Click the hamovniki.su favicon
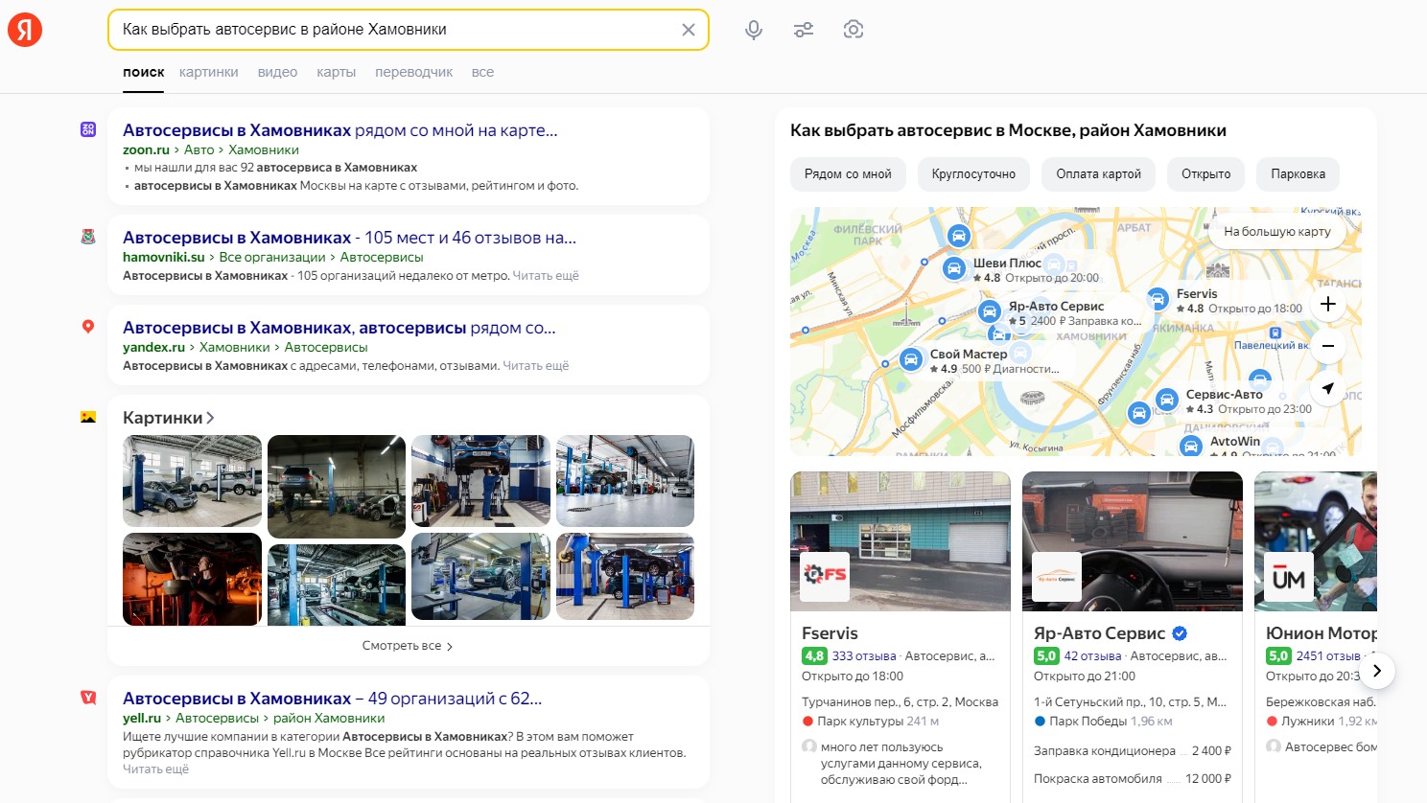The image size is (1427, 803). pos(88,237)
